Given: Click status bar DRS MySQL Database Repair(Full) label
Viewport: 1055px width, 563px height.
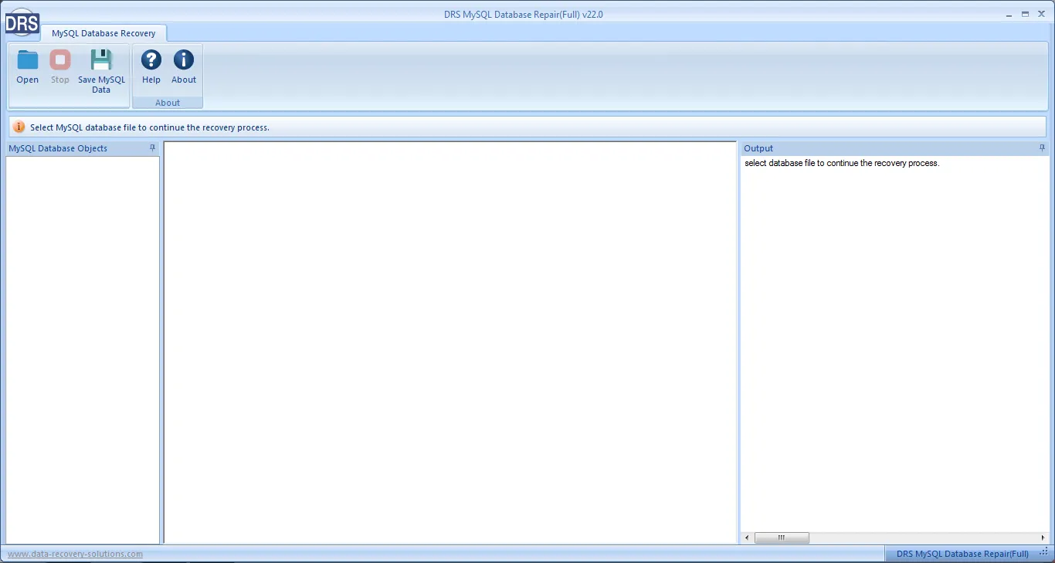Looking at the screenshot, I should coord(962,554).
